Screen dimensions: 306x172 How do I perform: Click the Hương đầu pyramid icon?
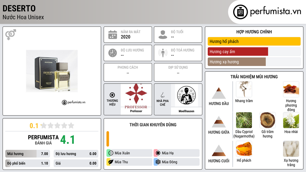pyautogui.click(x=219, y=93)
